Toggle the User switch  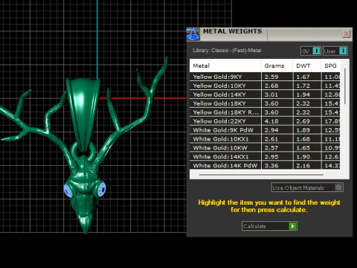(x=335, y=51)
